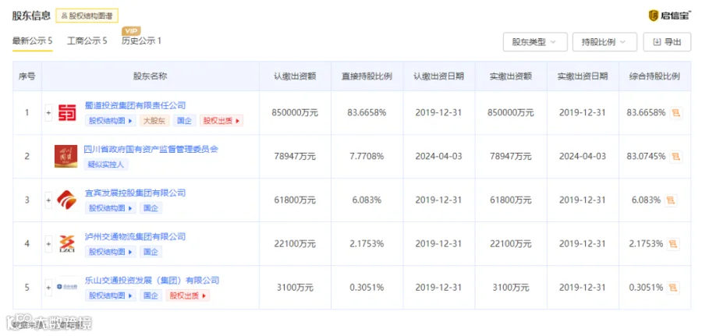The width and height of the screenshot is (702, 336).
Task: Click the 股东信息 section title
Action: click(x=31, y=16)
